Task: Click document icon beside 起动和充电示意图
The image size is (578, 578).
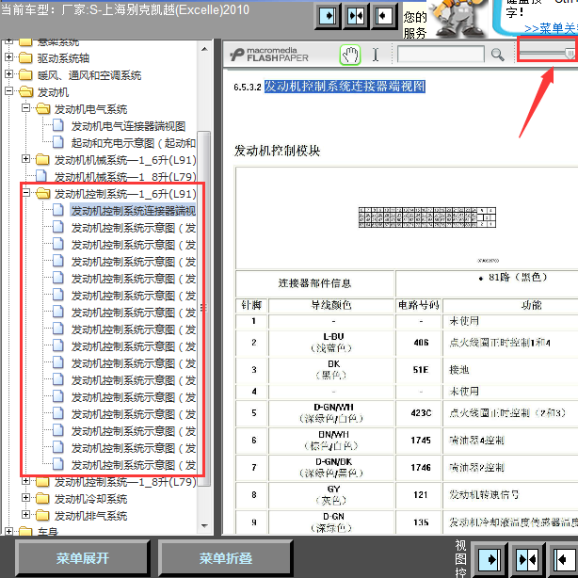Action: (x=57, y=143)
